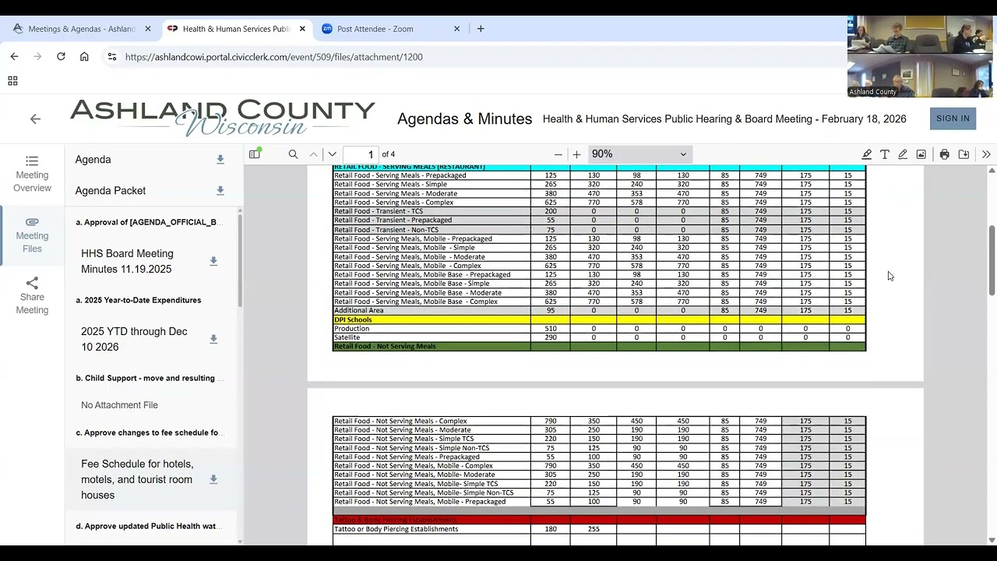Open Fee Schedule for hotels, motels attachment
Viewport: 997px width, 561px height.
click(x=137, y=479)
